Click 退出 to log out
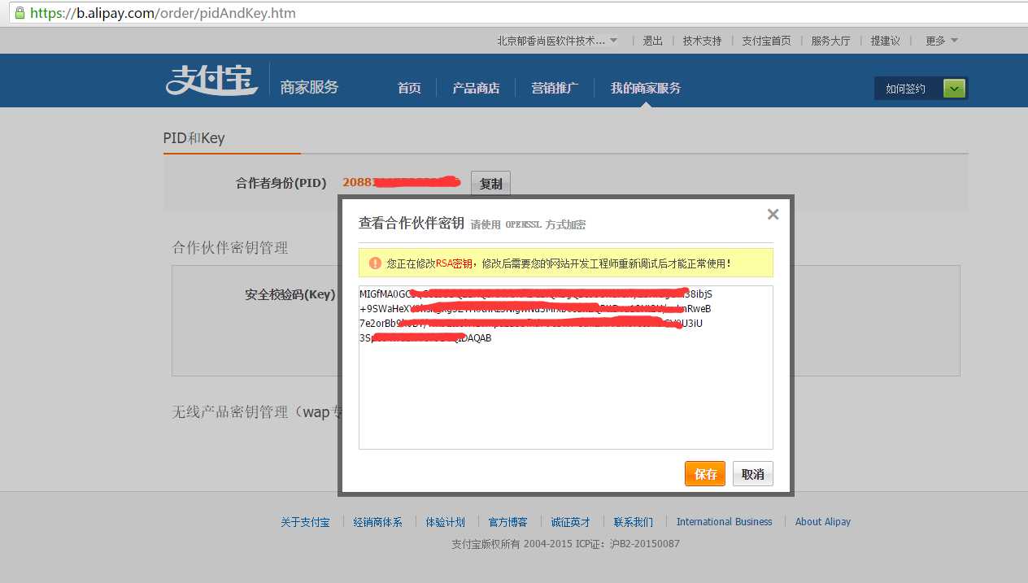This screenshot has height=583, width=1028. pyautogui.click(x=651, y=40)
